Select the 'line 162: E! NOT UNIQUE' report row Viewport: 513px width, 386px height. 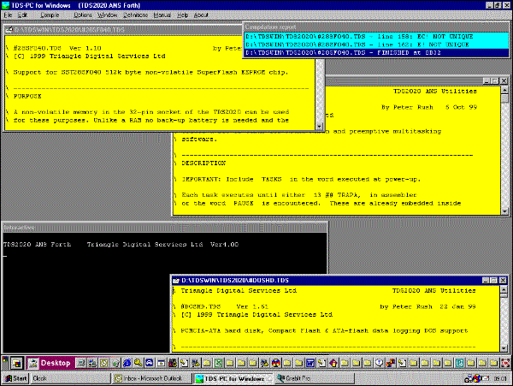click(x=376, y=45)
